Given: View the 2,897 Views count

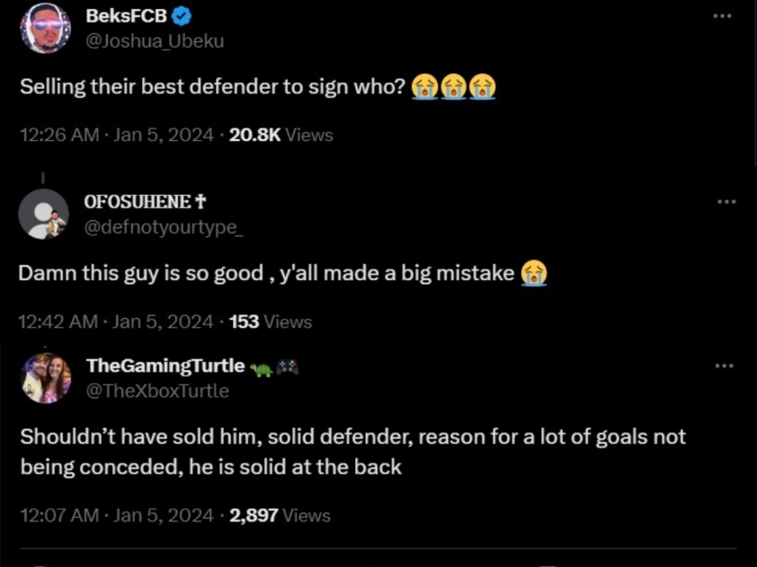Looking at the screenshot, I should click(x=280, y=516).
